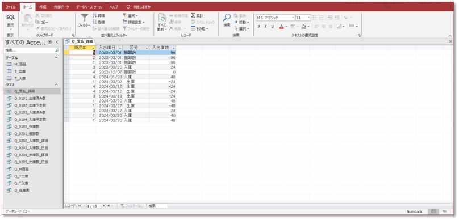
Task: Open the 詳細設定 dropdown
Action: pyautogui.click(x=133, y=22)
